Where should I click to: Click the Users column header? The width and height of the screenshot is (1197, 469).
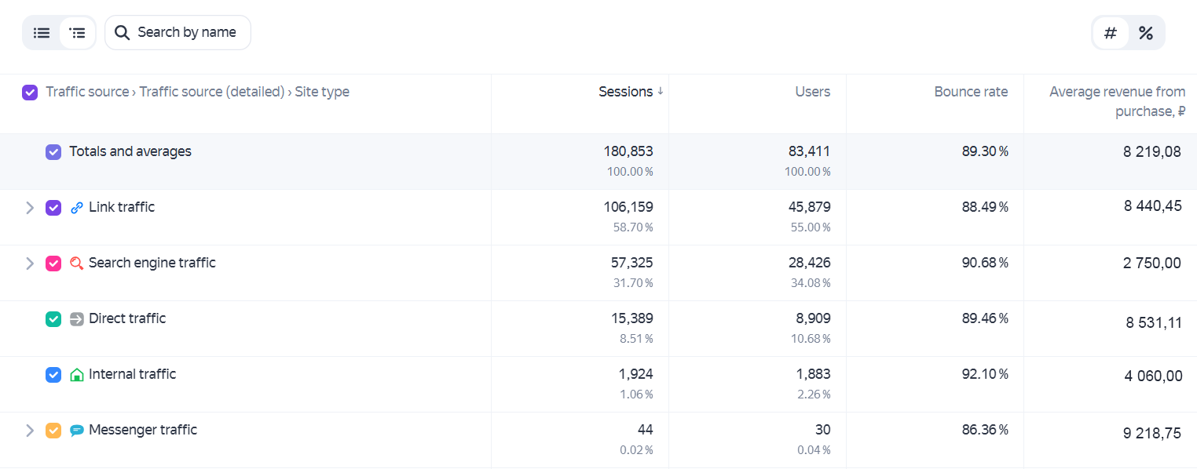pos(812,92)
